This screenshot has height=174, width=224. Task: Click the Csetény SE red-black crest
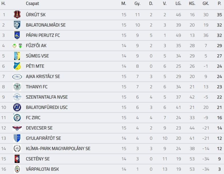point(17,159)
